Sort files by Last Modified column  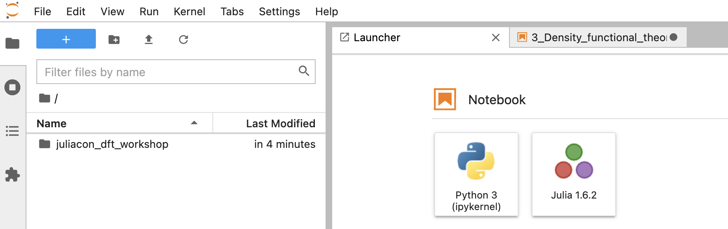[280, 123]
